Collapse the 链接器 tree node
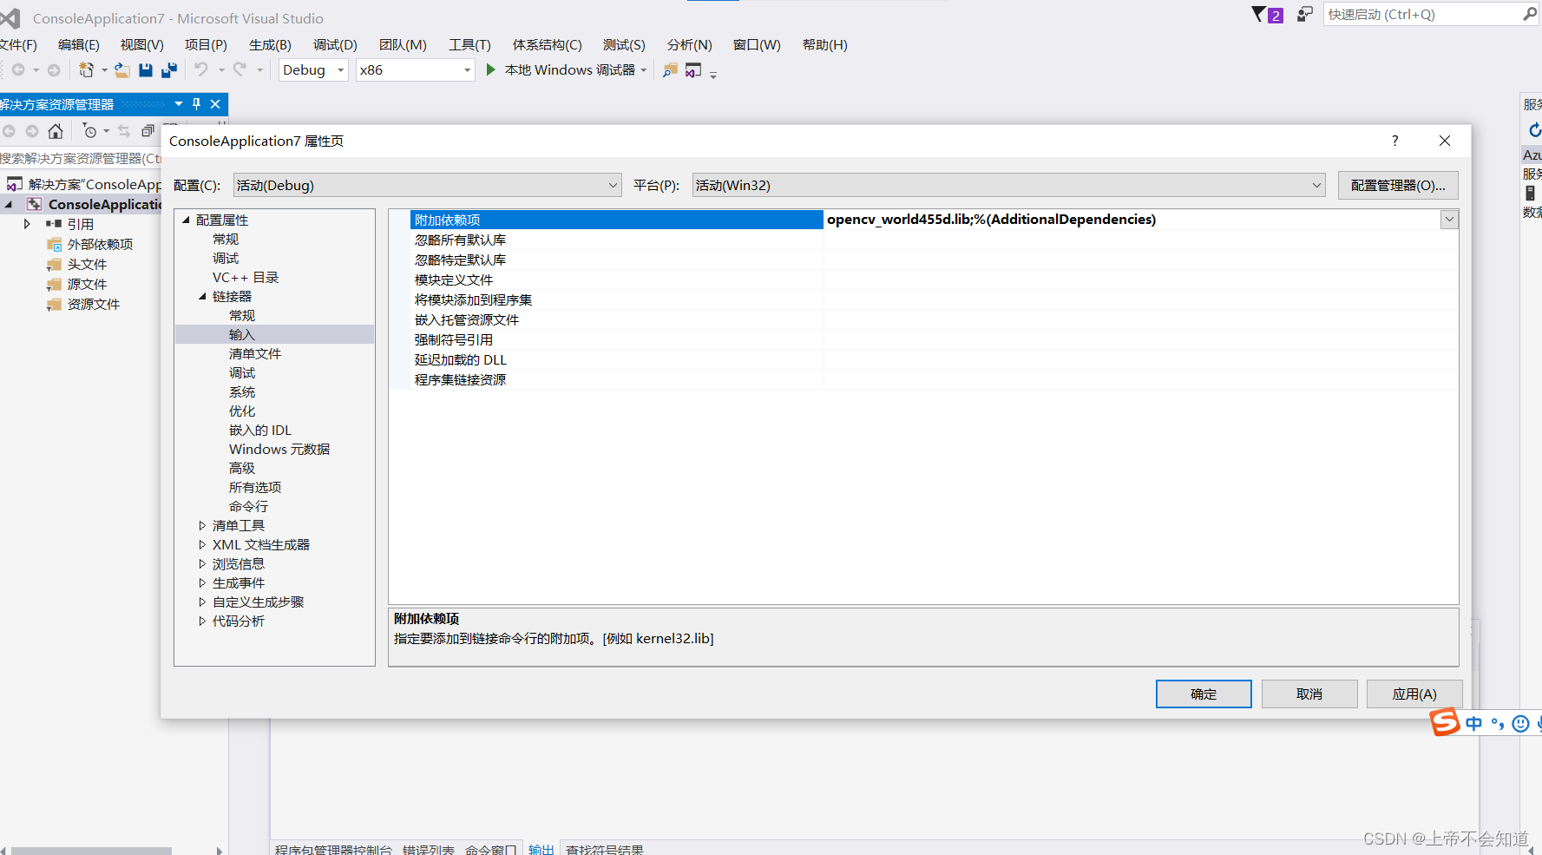The image size is (1542, 855). (x=202, y=297)
